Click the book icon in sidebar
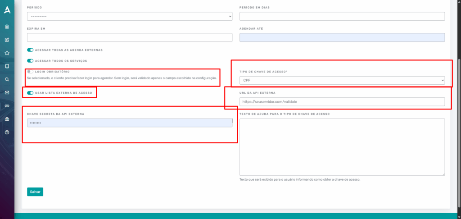This screenshot has height=219, width=461. point(7,66)
